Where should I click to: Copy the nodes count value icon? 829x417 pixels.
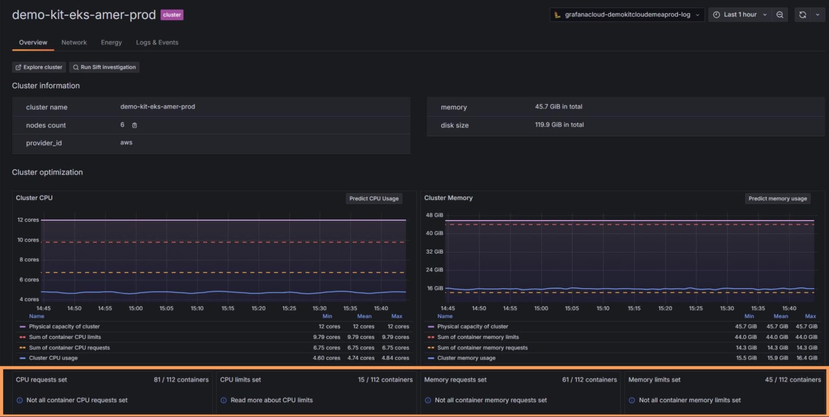coord(134,125)
